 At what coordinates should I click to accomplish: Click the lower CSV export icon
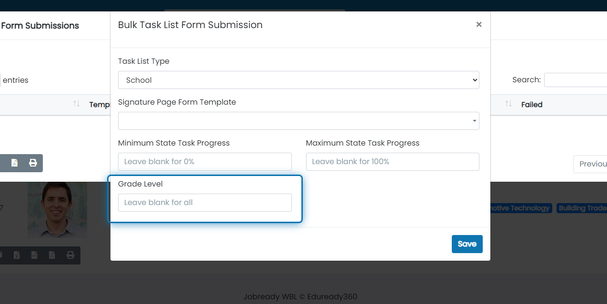point(34,255)
